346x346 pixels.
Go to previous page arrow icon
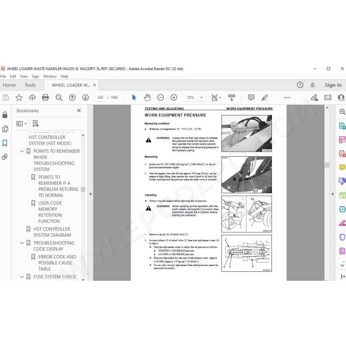coord(72,97)
